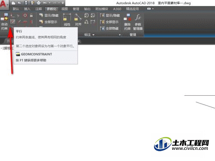Select the Collinear constraint icon

point(18,15)
